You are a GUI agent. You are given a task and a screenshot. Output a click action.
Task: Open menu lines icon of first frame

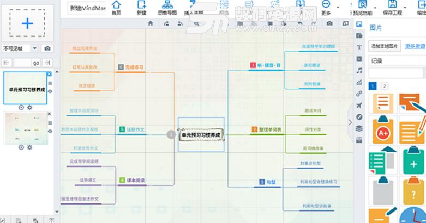50,83
